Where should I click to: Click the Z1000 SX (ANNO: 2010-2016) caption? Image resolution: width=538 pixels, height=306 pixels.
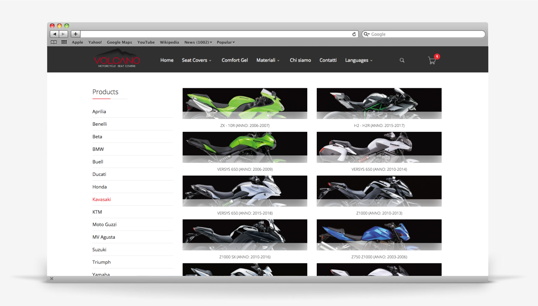(245, 257)
